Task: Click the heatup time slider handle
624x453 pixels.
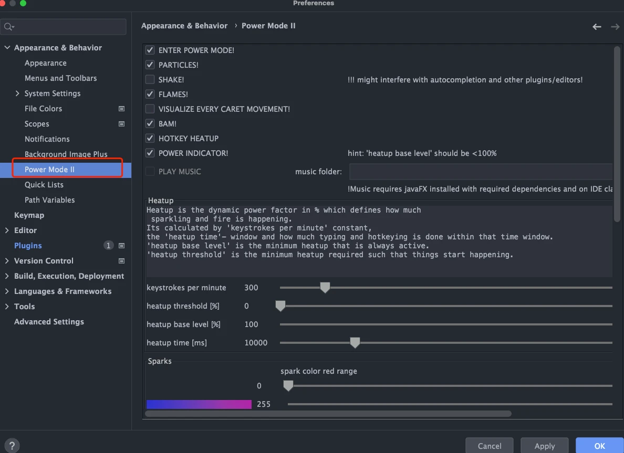Action: pos(355,342)
